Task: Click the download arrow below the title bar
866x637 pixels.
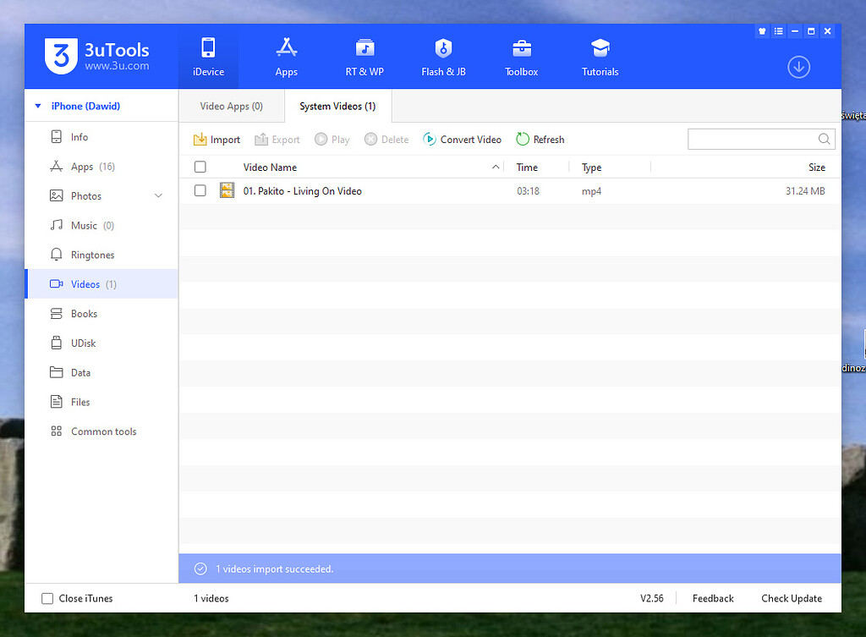Action: click(x=798, y=67)
